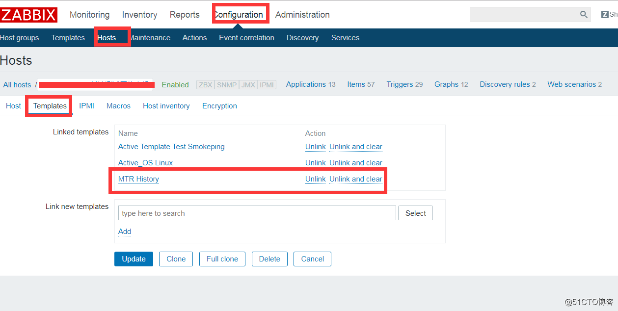Open Web scenarios 2 link
This screenshot has width=618, height=311.
(575, 84)
